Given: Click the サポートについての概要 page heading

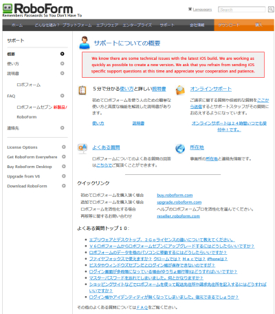Looking at the screenshot, I should 127,43.
